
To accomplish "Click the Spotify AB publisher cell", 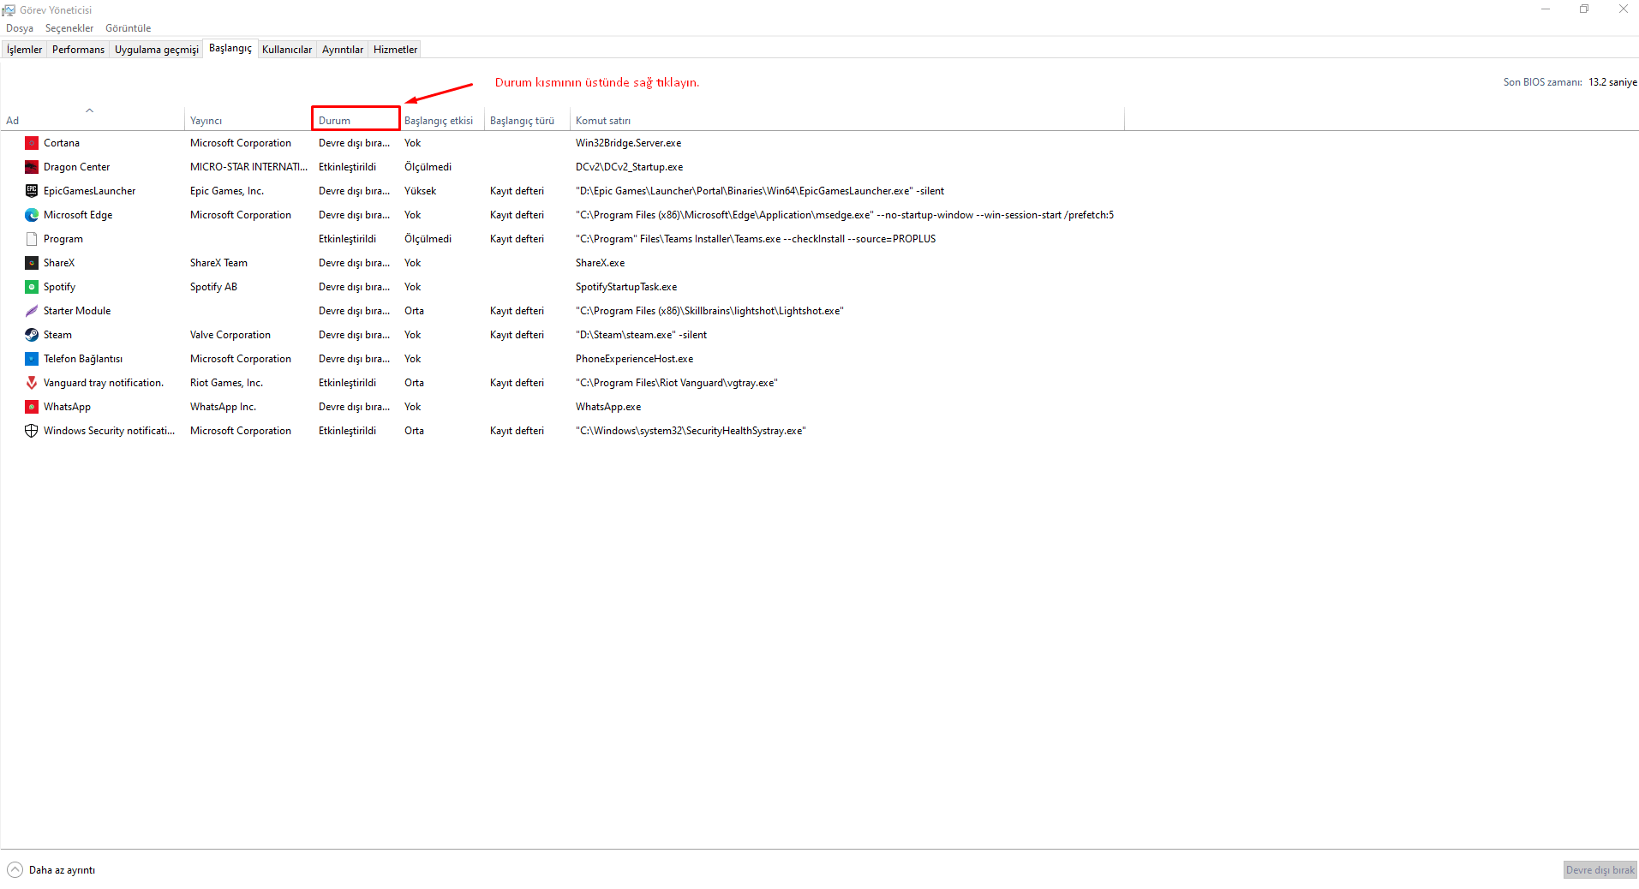I will [x=214, y=287].
